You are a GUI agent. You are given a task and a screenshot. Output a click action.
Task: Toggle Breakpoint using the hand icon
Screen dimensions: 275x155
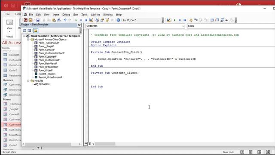191,20
